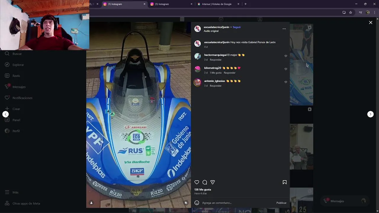Click the Crear plus icon
The height and width of the screenshot is (213, 379).
pyautogui.click(x=7, y=109)
